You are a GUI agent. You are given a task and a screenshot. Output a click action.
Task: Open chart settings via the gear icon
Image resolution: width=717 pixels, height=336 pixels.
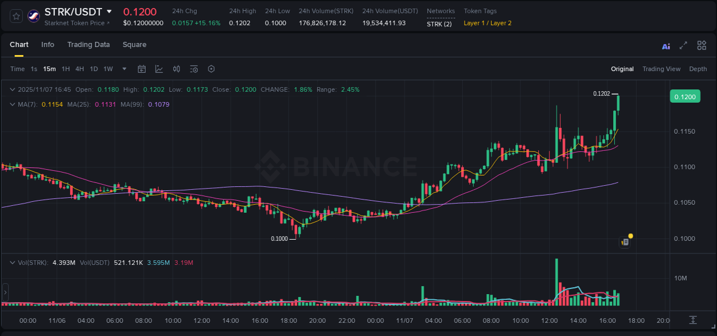click(x=211, y=69)
